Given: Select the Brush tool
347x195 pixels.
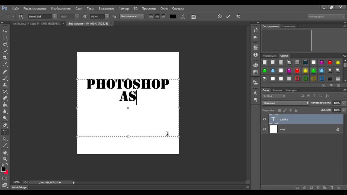Looking at the screenshot, I should [5, 78].
